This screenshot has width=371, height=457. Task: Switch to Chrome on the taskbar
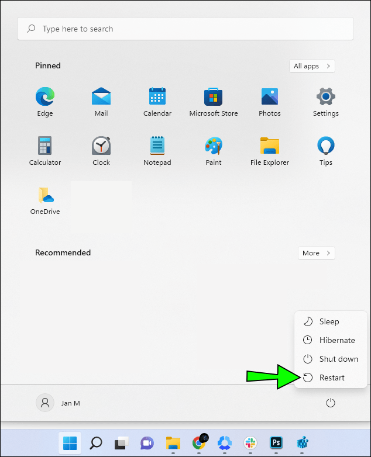(199, 442)
